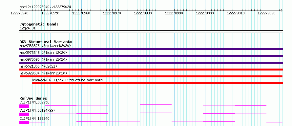Click the DGV Structural Variants track title
The image size is (292, 126).
[46, 42]
